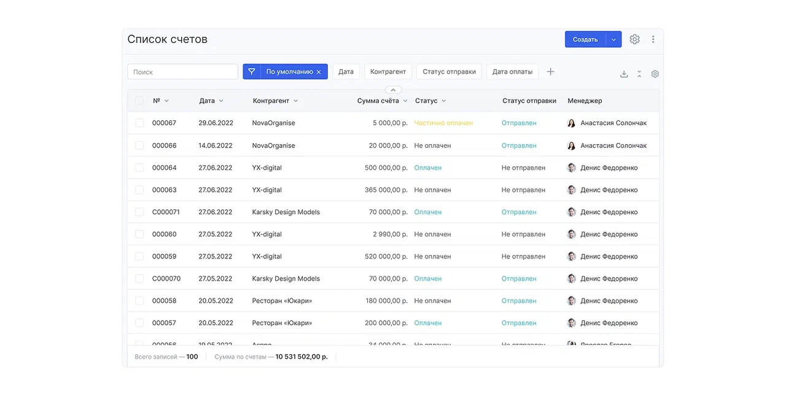Open the 'Контрагент' filter chip

coord(387,72)
